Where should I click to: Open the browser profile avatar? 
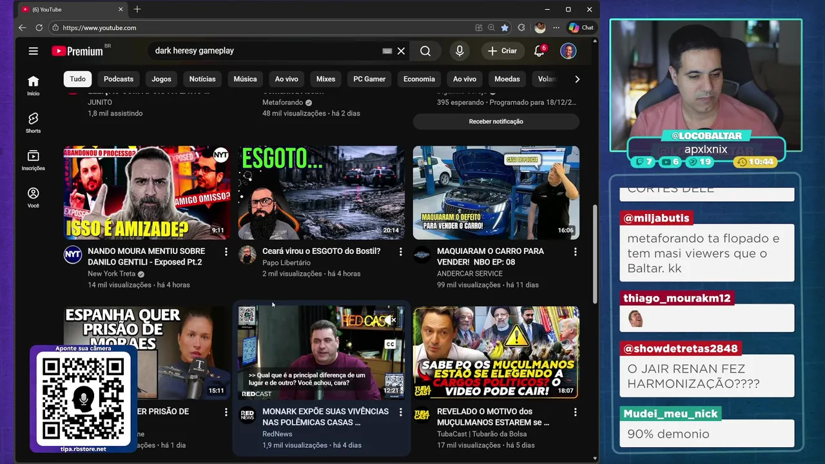(x=540, y=28)
